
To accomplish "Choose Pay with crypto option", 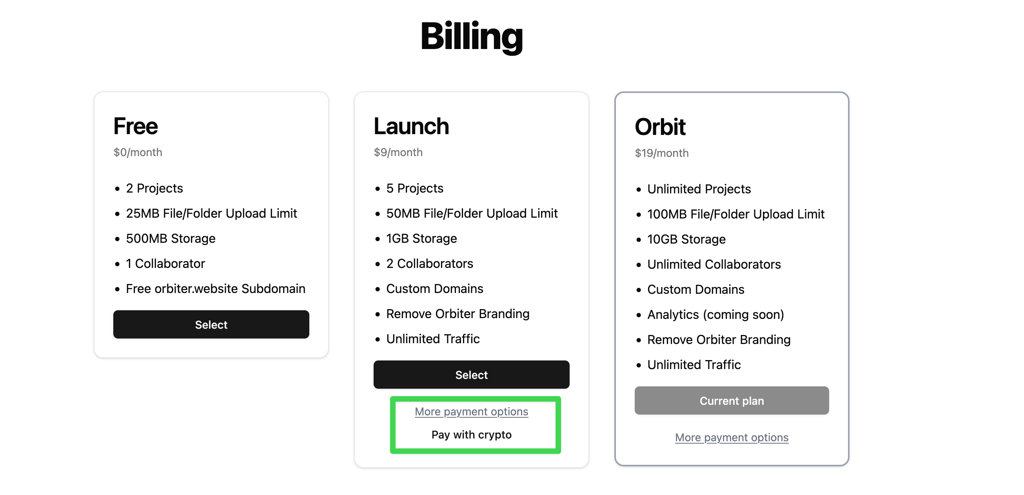I will pos(471,435).
